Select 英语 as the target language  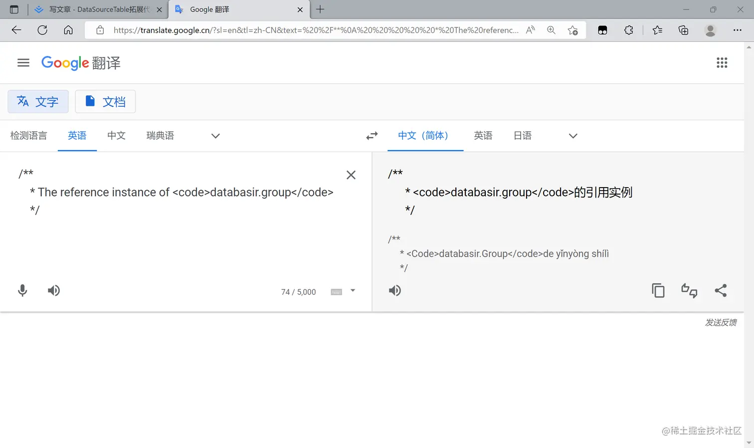(x=483, y=136)
